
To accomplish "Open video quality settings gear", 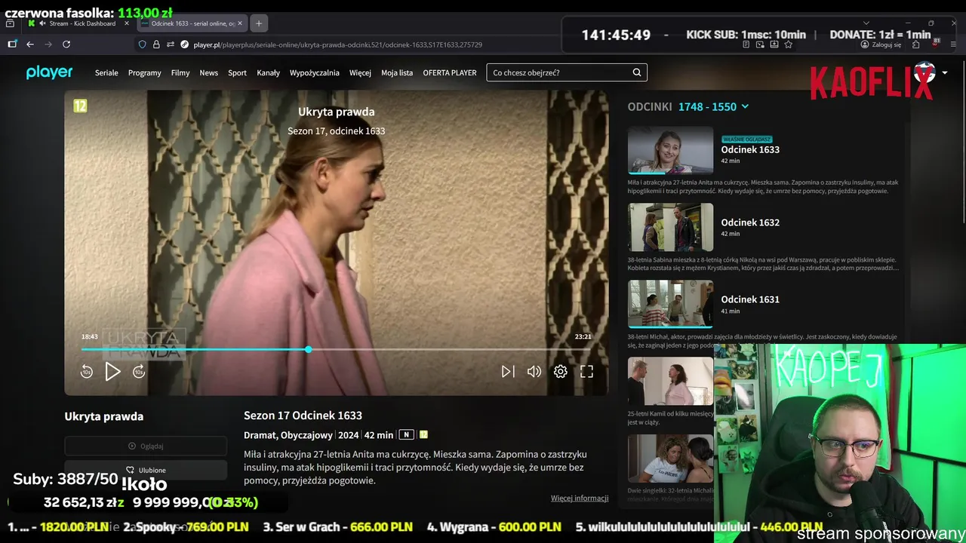I will [x=560, y=371].
